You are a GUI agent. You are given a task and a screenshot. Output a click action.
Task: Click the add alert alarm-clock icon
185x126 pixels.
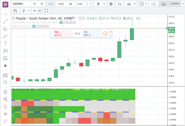pos(15,11)
